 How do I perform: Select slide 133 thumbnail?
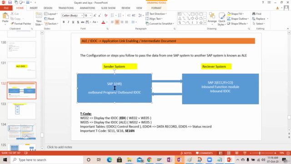click(21, 111)
